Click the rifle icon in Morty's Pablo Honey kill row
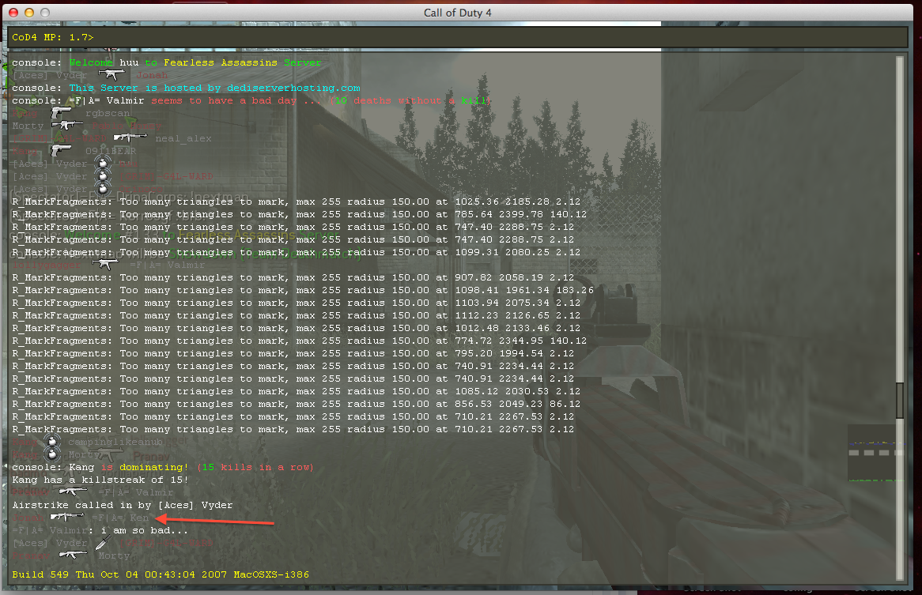This screenshot has height=595, width=922. pos(67,125)
